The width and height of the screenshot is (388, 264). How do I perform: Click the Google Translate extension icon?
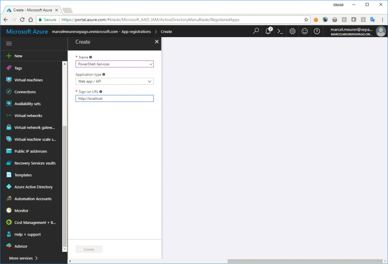(x=372, y=20)
